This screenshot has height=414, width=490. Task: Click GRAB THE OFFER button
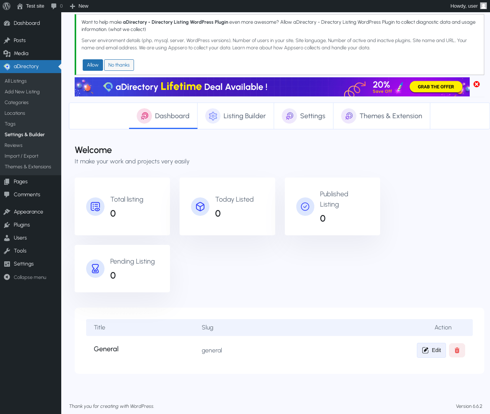point(436,87)
